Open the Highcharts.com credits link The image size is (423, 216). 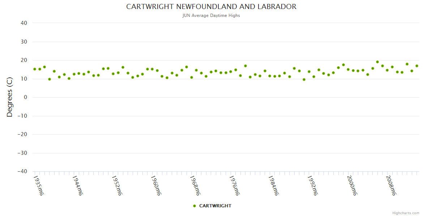point(406,213)
